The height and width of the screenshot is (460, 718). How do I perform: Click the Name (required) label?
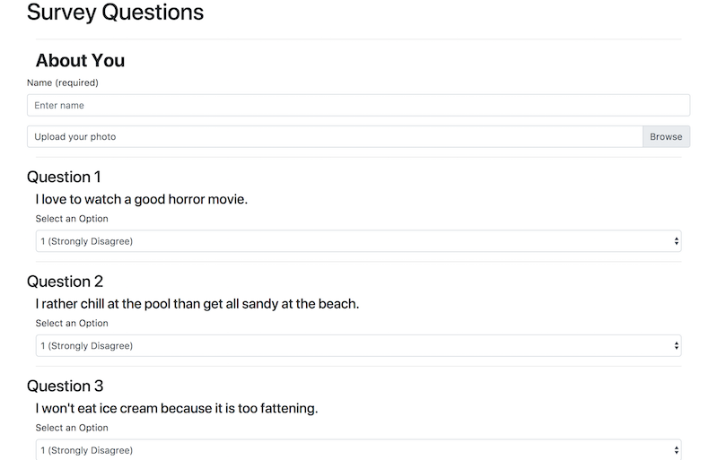click(x=63, y=82)
